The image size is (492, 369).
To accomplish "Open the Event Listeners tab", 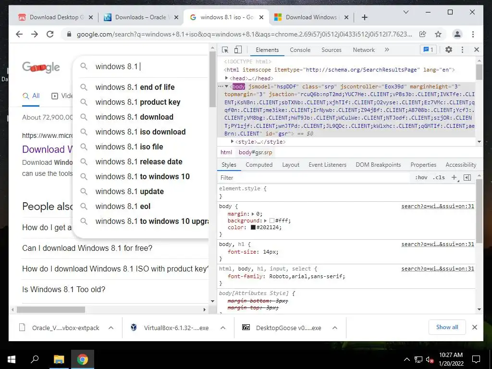I will click(x=327, y=165).
